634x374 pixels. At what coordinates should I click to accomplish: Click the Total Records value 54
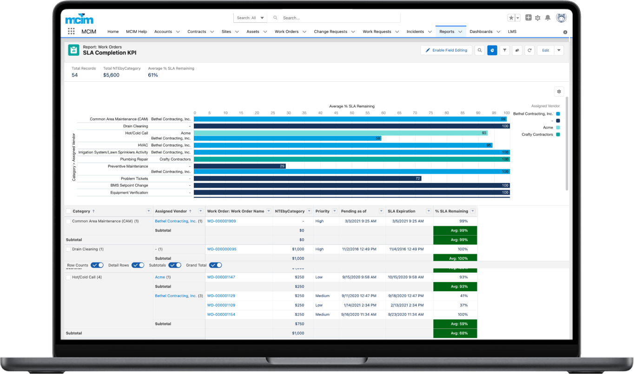(x=74, y=75)
